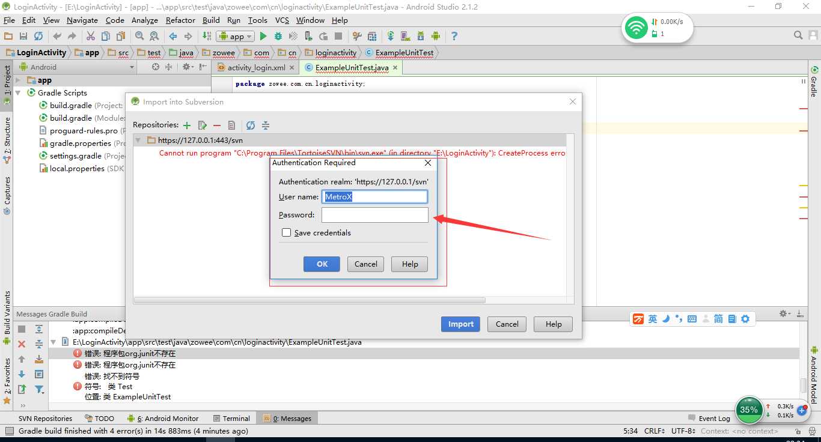Focus the User name field
The height and width of the screenshot is (442, 821).
375,196
